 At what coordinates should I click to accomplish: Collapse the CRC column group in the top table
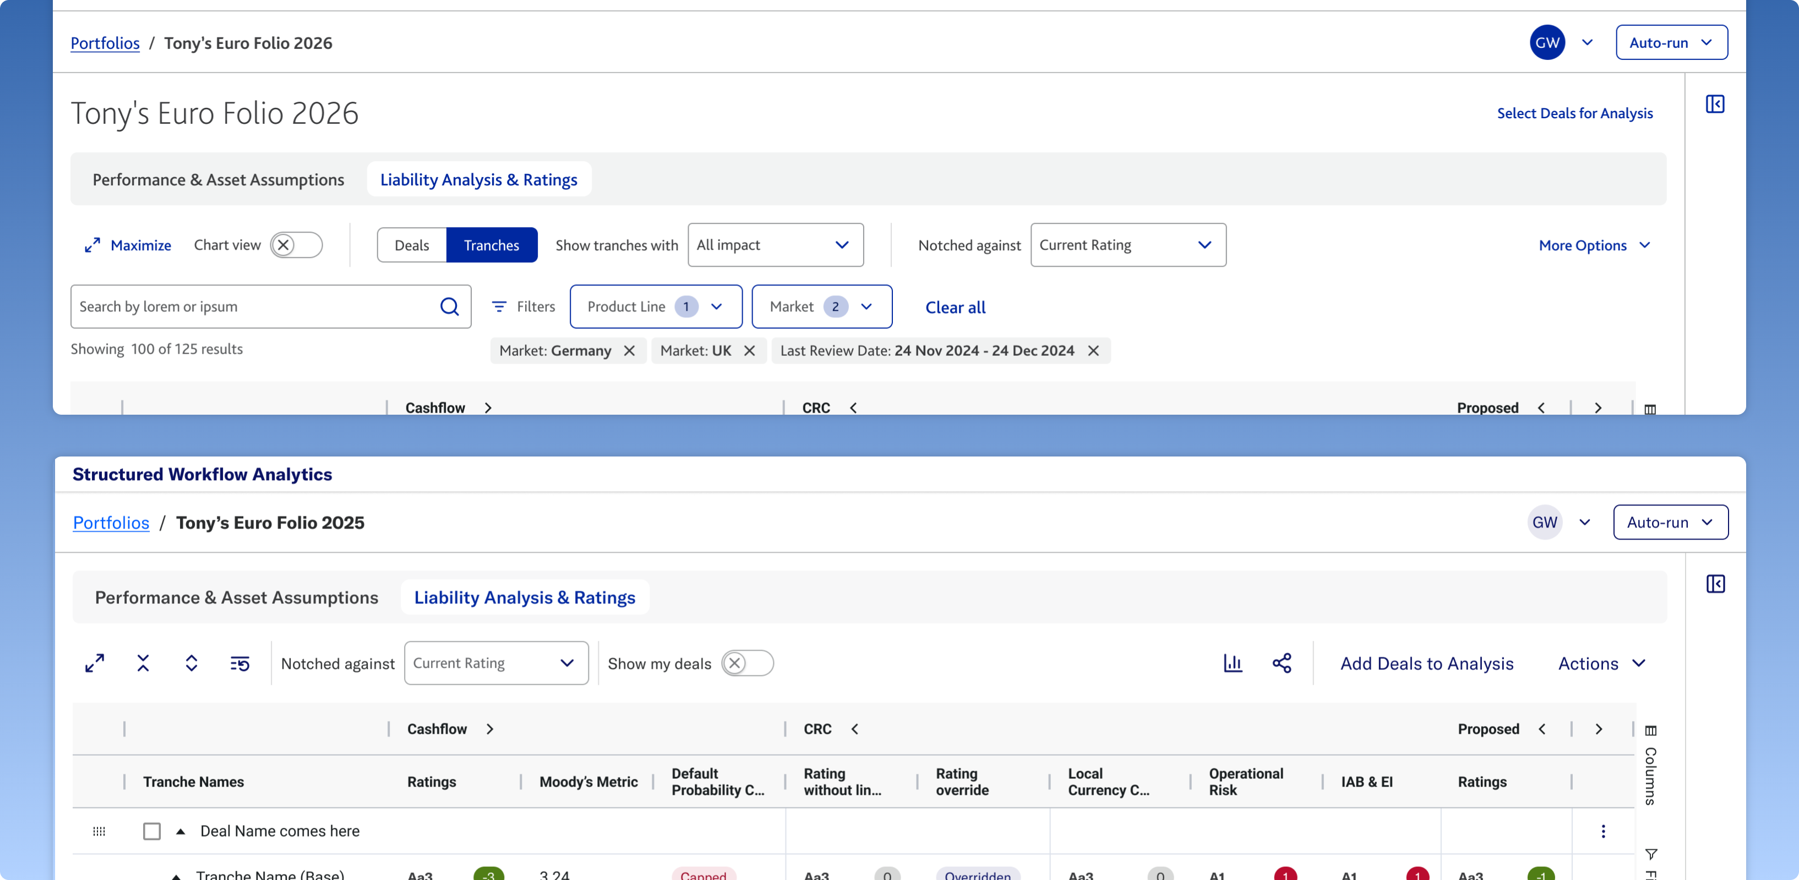pyautogui.click(x=853, y=408)
